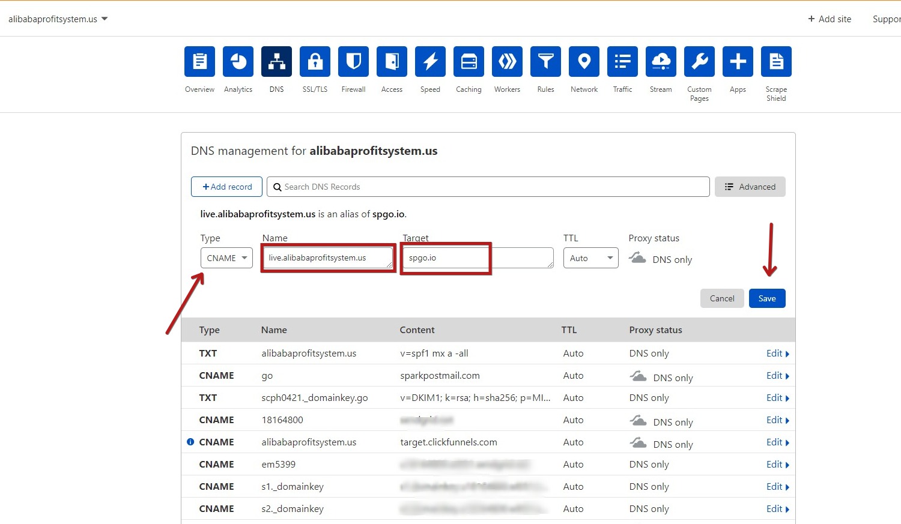
Task: Save the new DNS record
Action: point(767,298)
